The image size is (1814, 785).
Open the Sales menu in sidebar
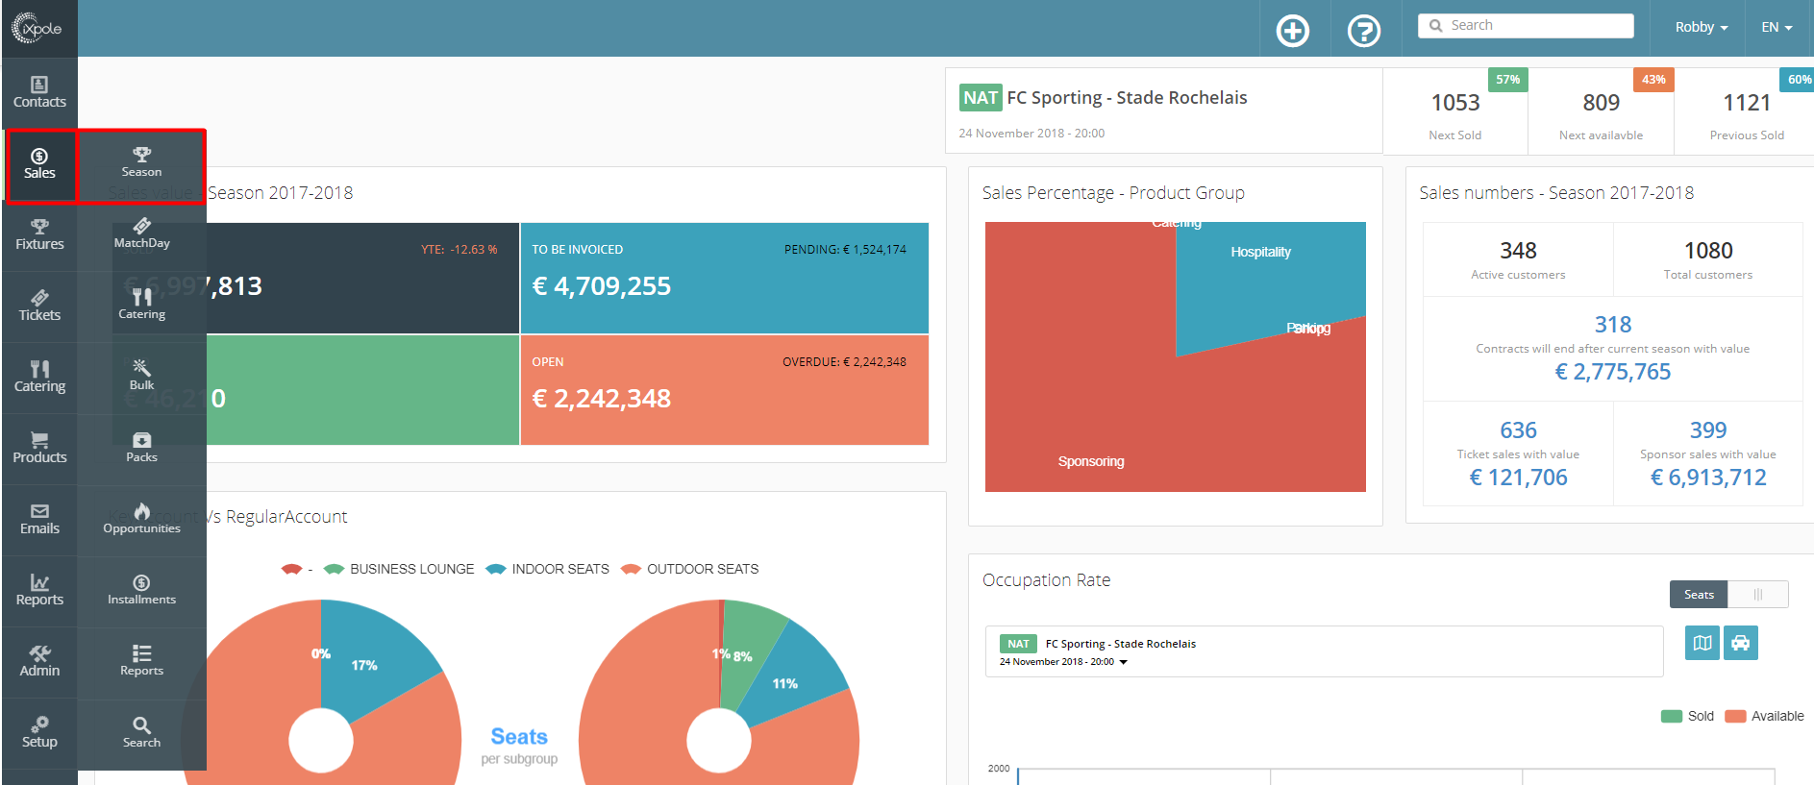[39, 164]
